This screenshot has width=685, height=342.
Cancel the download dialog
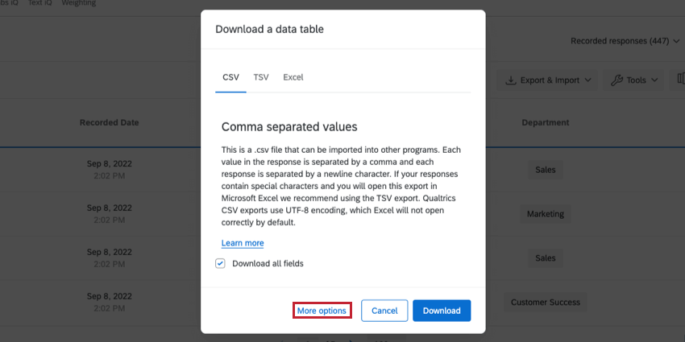(x=384, y=311)
